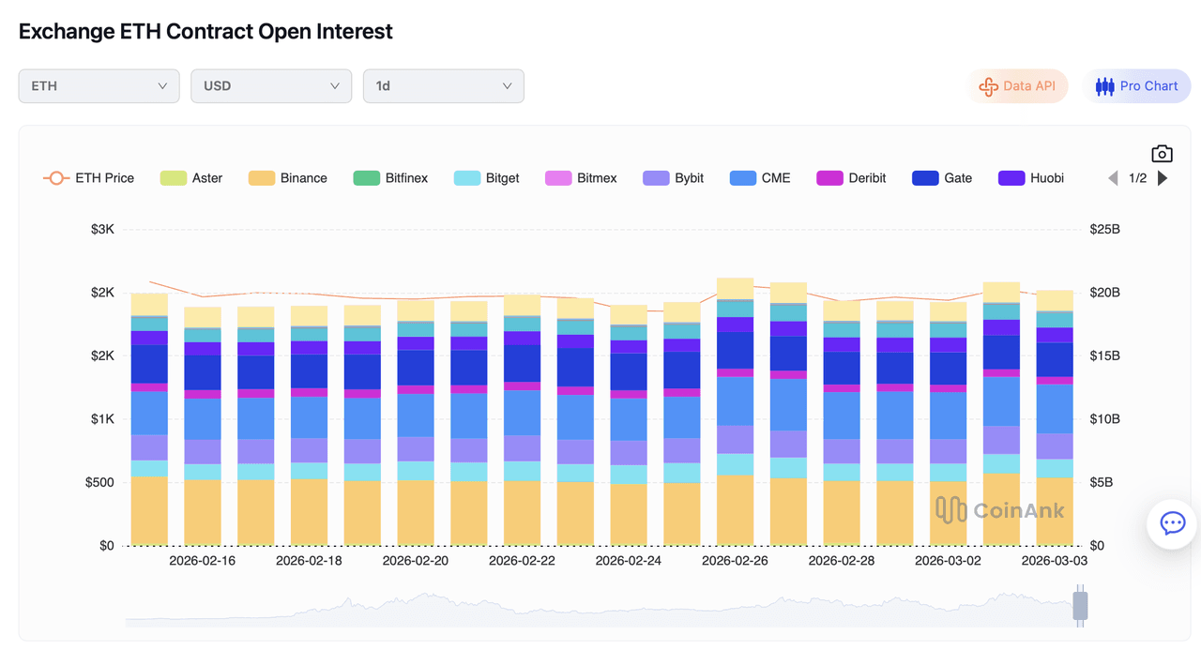1201x650 pixels.
Task: Expand the USD currency dropdown
Action: click(x=271, y=86)
